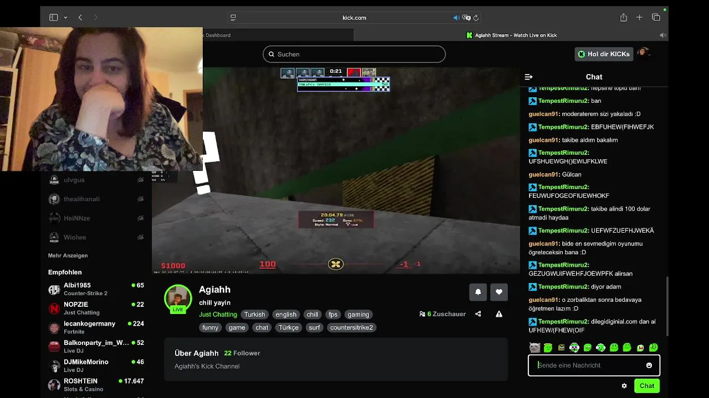Toggle the notification bell for Agiahh

pyautogui.click(x=478, y=292)
